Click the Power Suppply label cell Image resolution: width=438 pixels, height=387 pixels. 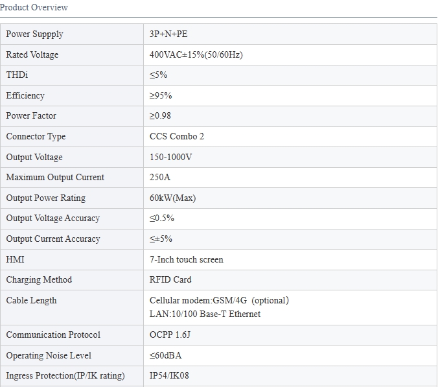(x=35, y=34)
